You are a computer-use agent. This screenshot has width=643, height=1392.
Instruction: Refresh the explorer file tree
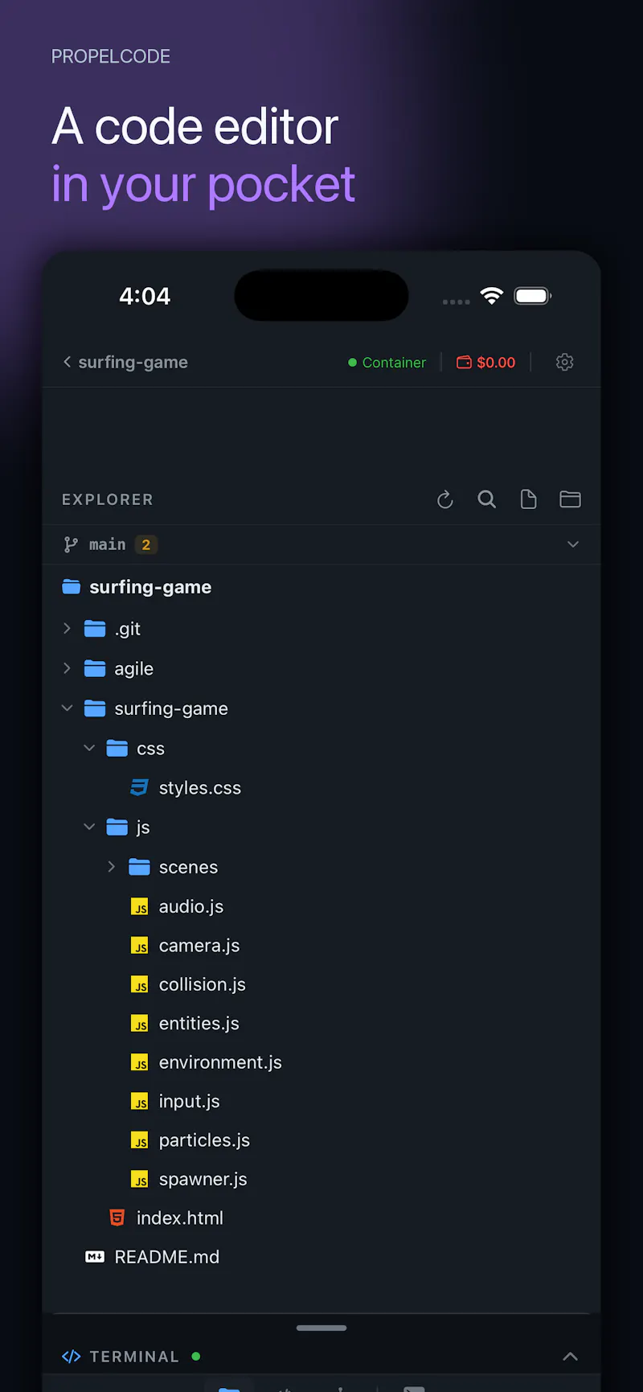[x=445, y=499]
